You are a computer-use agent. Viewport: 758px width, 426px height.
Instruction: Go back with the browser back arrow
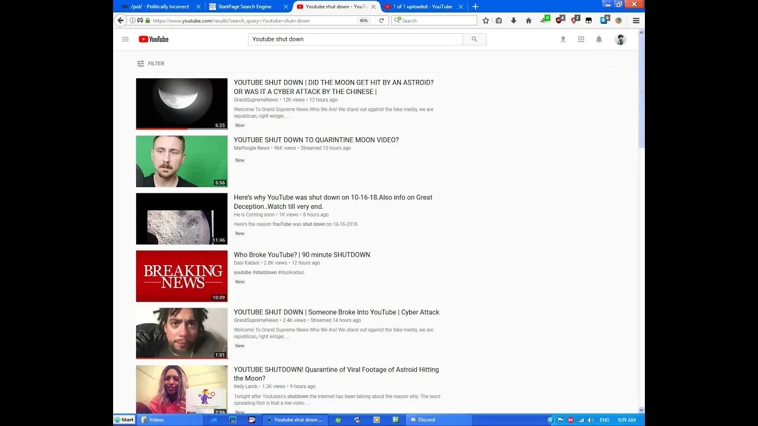coord(121,20)
